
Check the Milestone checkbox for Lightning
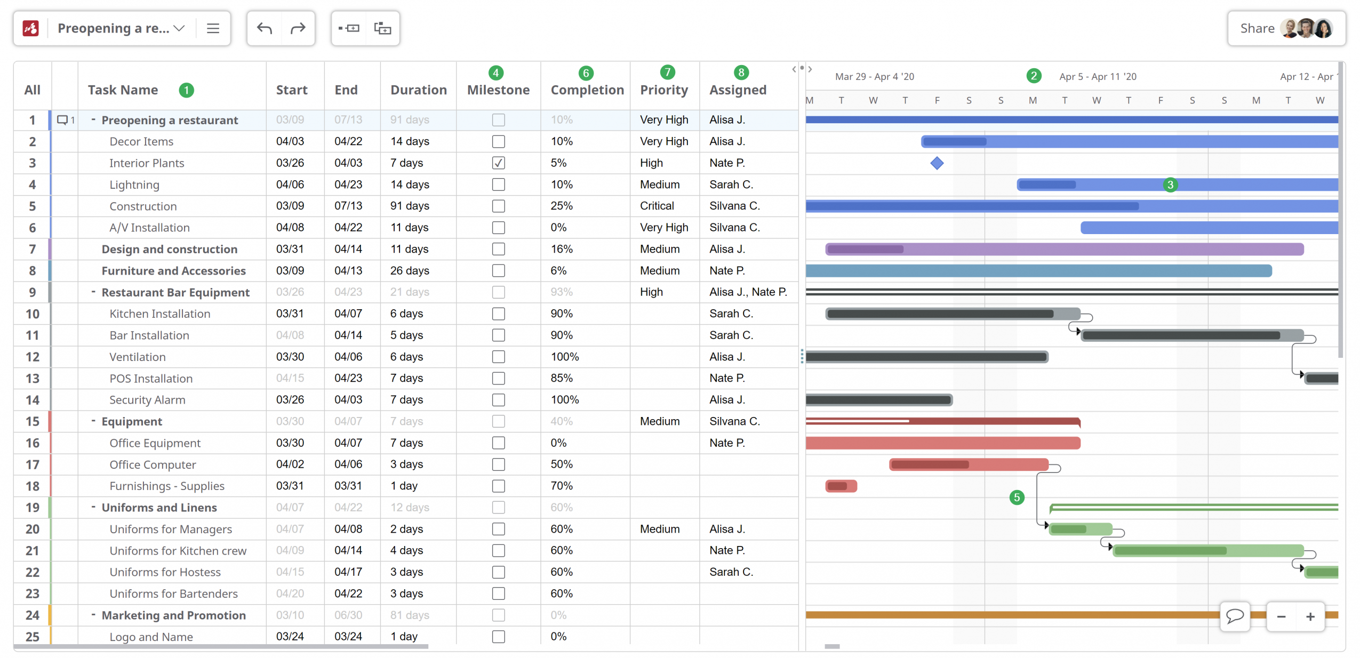498,184
